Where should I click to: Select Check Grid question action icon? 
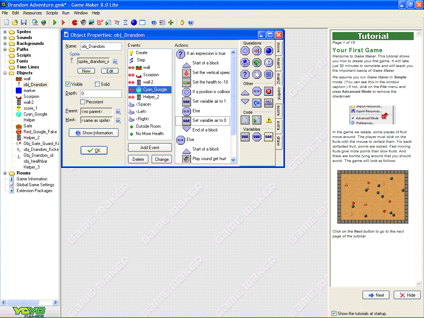click(x=269, y=74)
